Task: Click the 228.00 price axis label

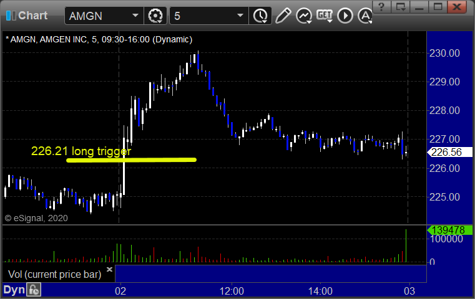Action: pyautogui.click(x=444, y=111)
